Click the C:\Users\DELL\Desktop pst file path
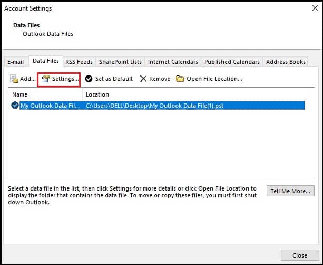 click(154, 106)
